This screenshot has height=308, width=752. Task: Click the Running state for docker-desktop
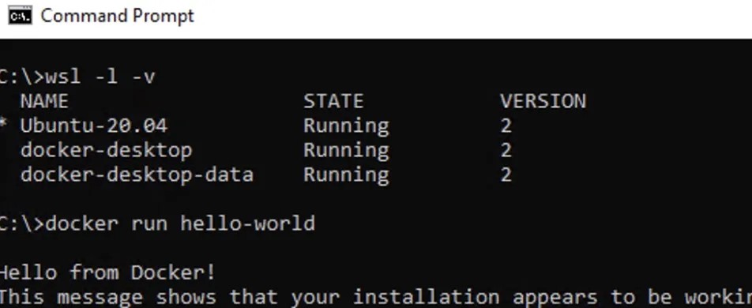pyautogui.click(x=346, y=151)
